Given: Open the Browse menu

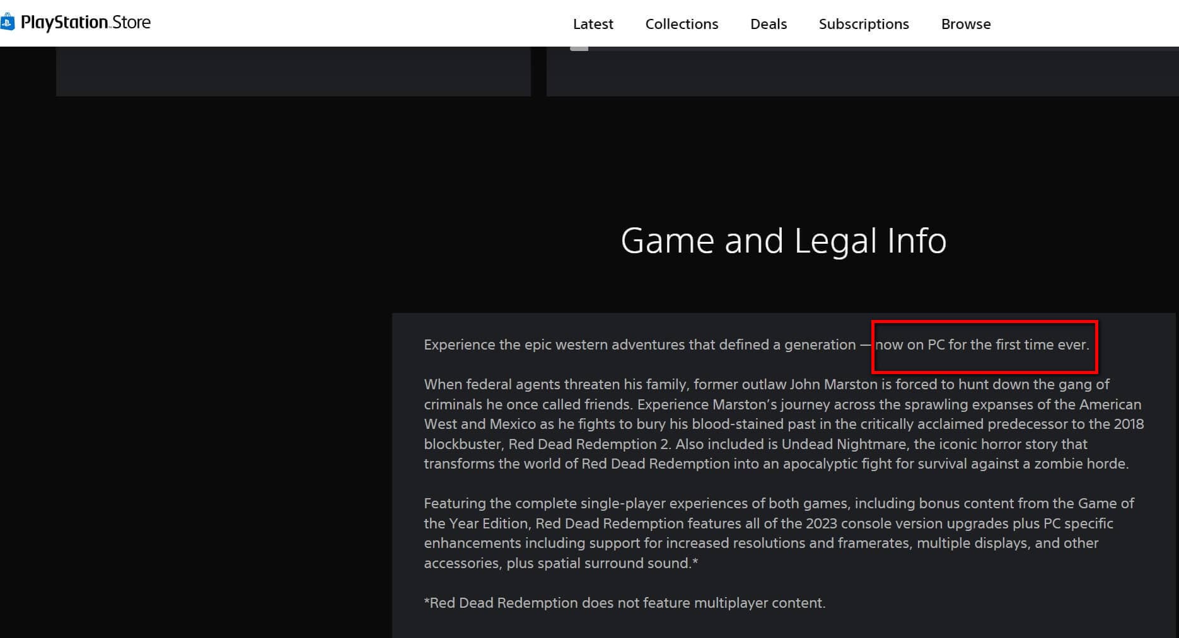Looking at the screenshot, I should [966, 24].
